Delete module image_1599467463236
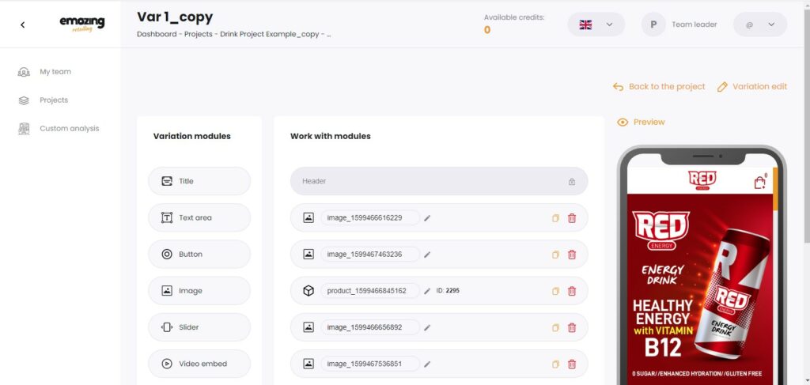810x385 pixels. (x=572, y=255)
